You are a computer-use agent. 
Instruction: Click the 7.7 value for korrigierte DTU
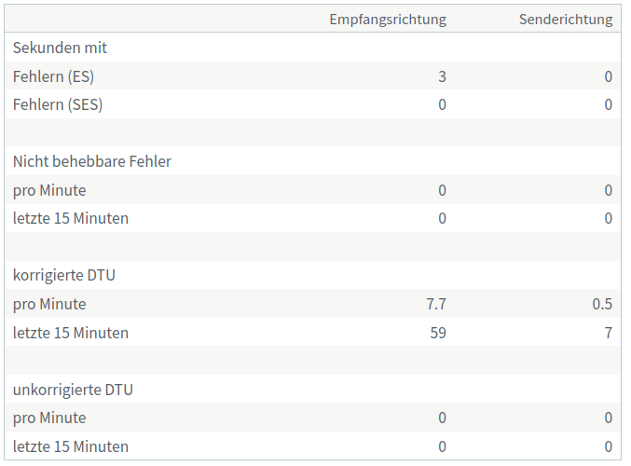(436, 304)
